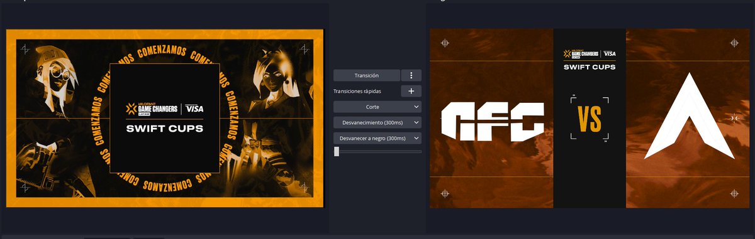Image resolution: width=755 pixels, height=239 pixels.
Task: Open the Corte quick transition dropdown
Action: tap(377, 107)
